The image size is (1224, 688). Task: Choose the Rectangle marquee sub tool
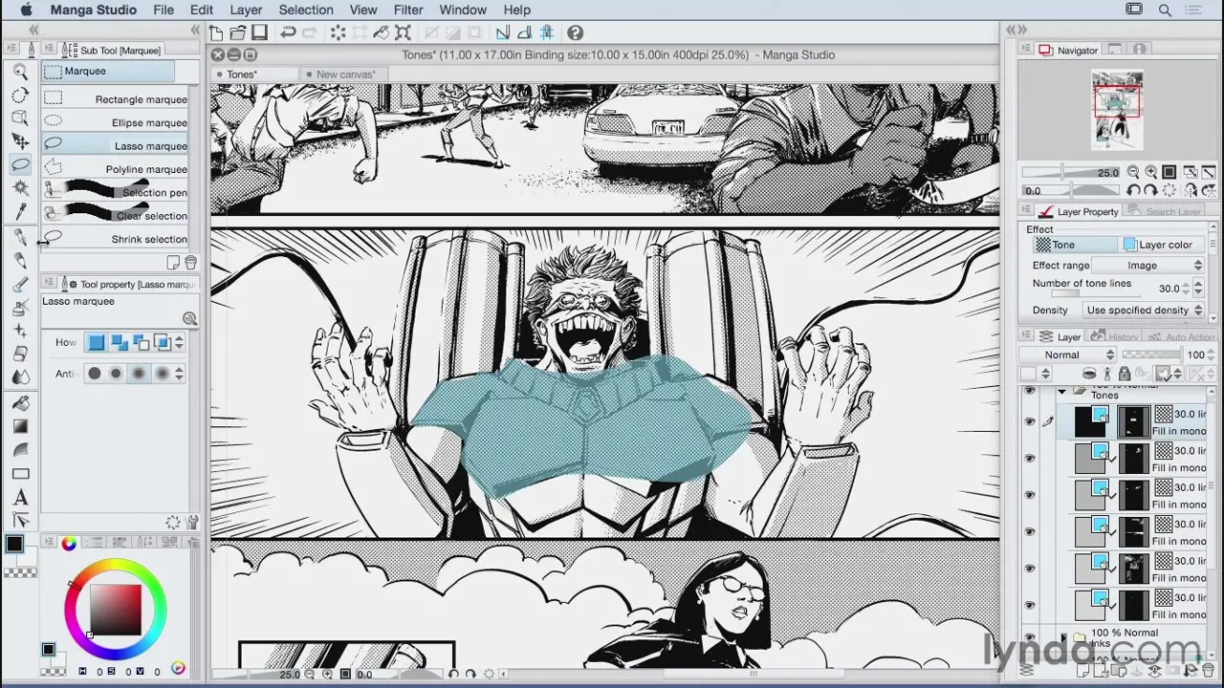coord(115,99)
